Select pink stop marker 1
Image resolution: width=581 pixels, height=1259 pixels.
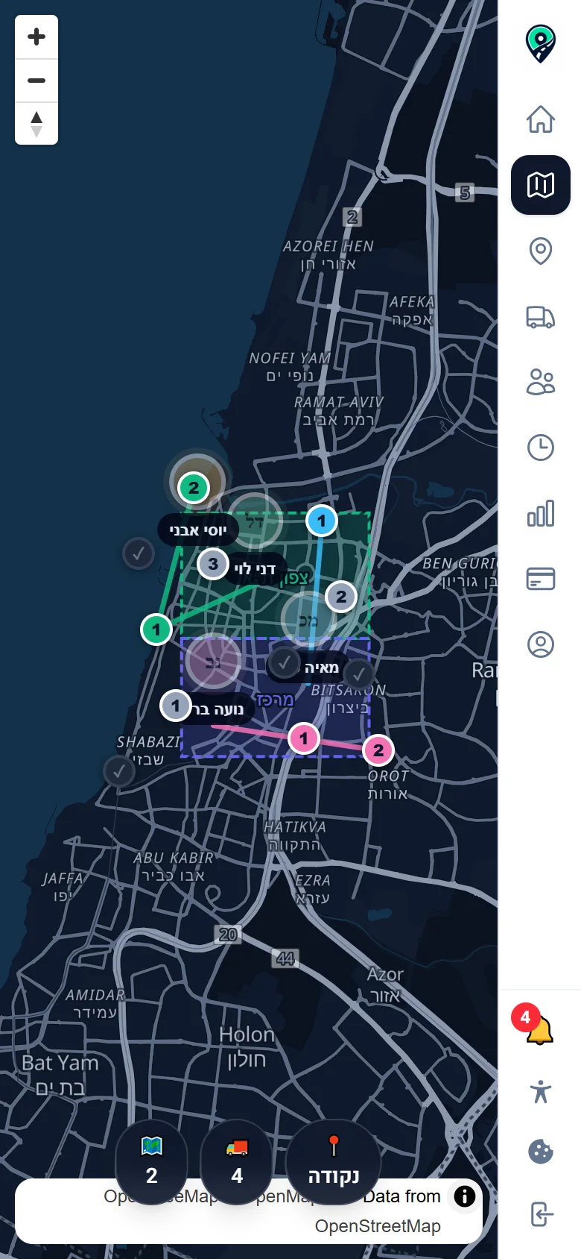pyautogui.click(x=303, y=738)
